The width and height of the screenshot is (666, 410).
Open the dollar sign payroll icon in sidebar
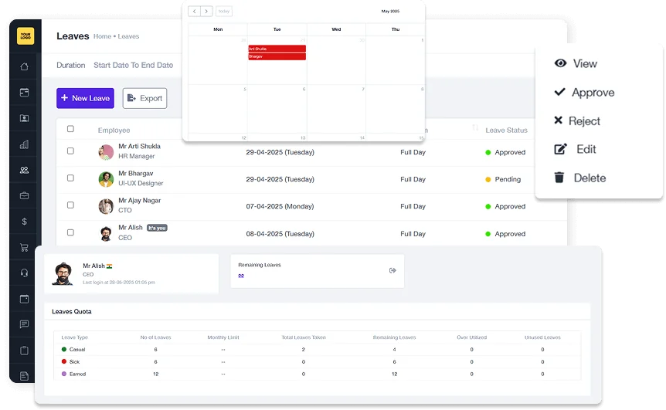24,222
